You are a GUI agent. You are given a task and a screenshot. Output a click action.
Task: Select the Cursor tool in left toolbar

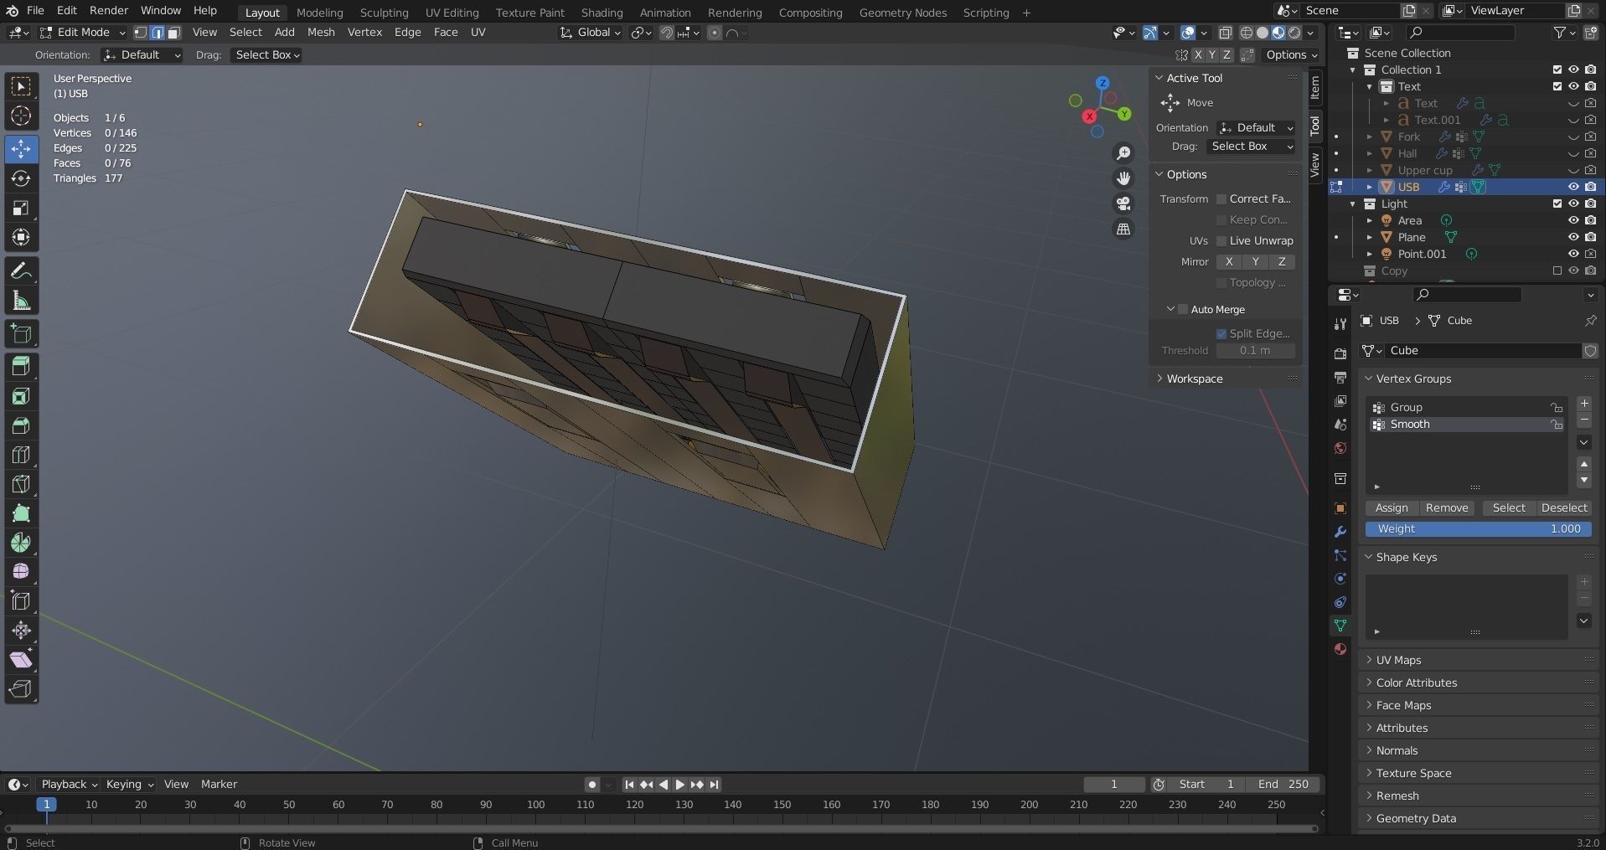point(21,116)
